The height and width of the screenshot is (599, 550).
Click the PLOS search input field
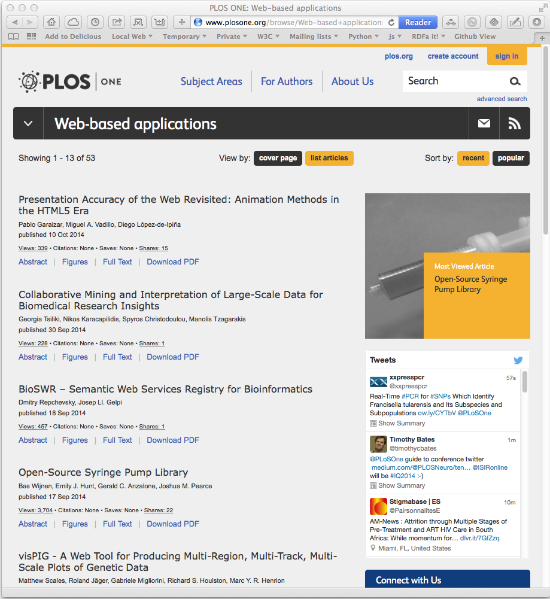455,81
